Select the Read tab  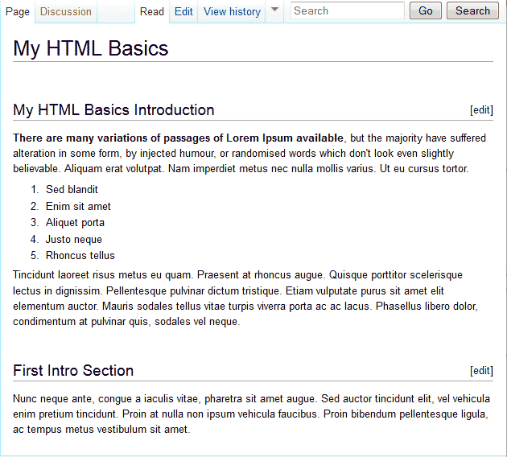click(151, 12)
